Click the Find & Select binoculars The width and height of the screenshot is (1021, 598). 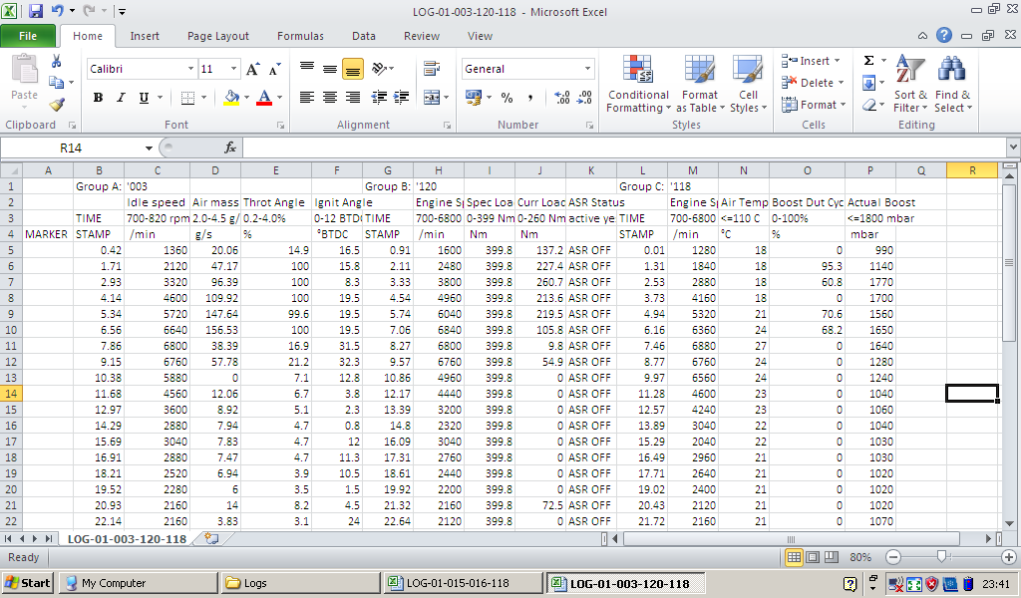[x=950, y=84]
